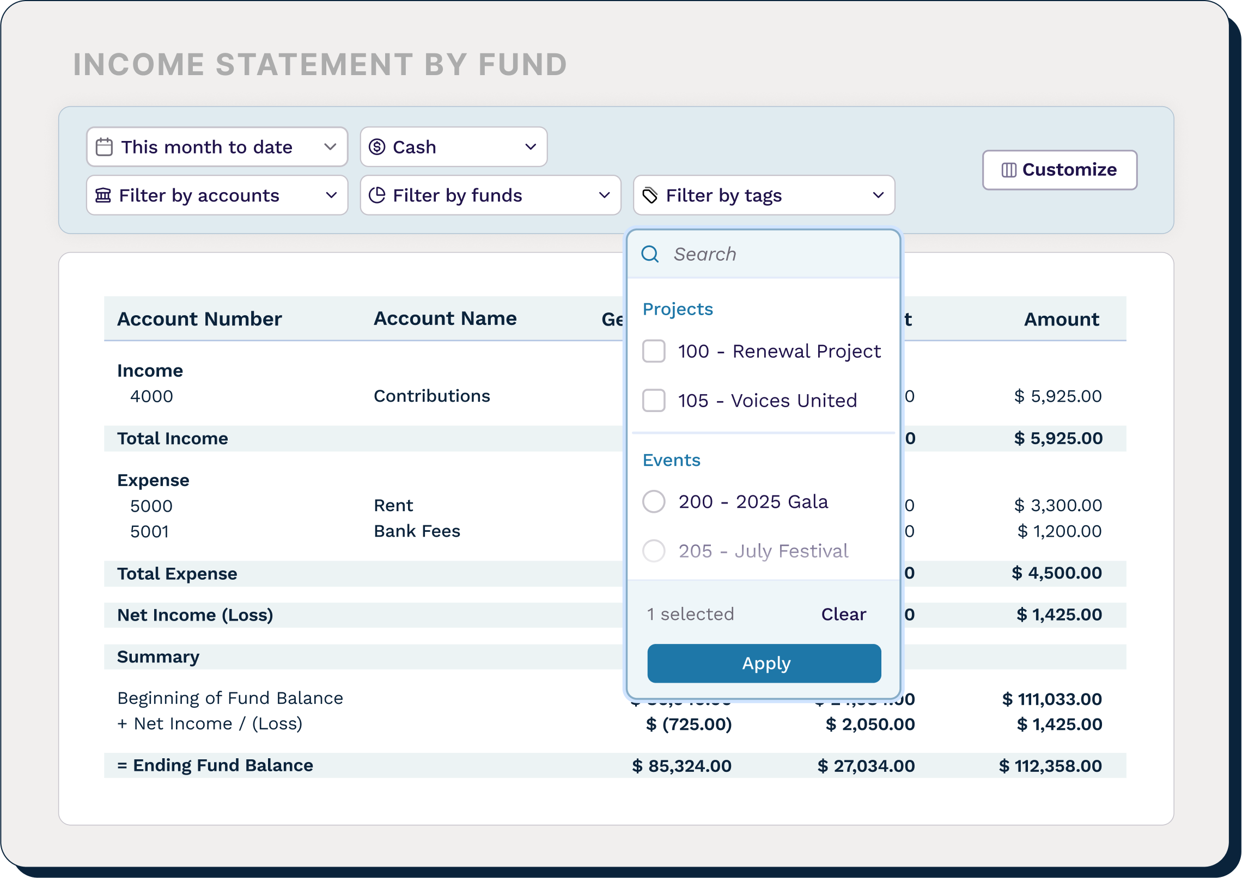Click the $ 4,500.00 total expense amount
The height and width of the screenshot is (878, 1242).
pos(1057,573)
